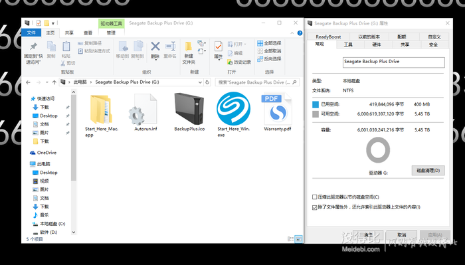Click Select all (全部选择) in ribbon
Viewport: 465px width, 265px height.
(x=269, y=43)
